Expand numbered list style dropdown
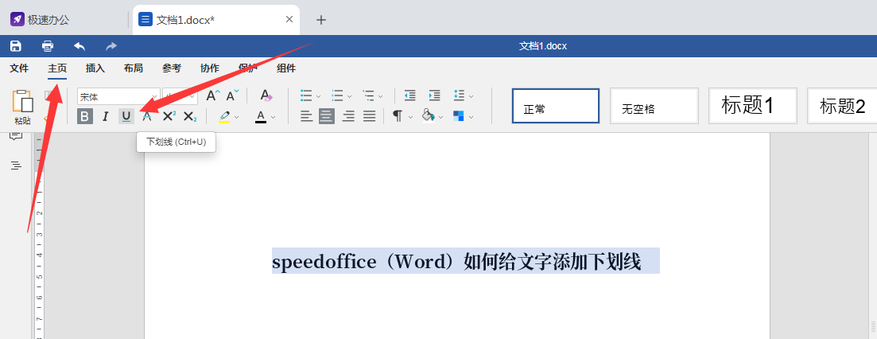This screenshot has width=877, height=339. point(350,96)
